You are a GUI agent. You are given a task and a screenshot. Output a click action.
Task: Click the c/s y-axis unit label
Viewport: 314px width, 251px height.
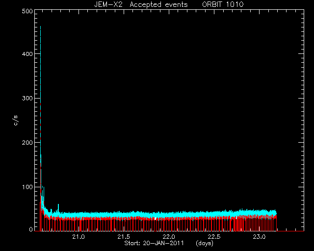pyautogui.click(x=16, y=121)
